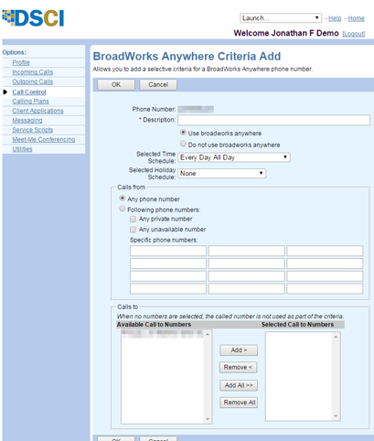Open Outgoing Calls options
374x441 pixels.
(33, 81)
